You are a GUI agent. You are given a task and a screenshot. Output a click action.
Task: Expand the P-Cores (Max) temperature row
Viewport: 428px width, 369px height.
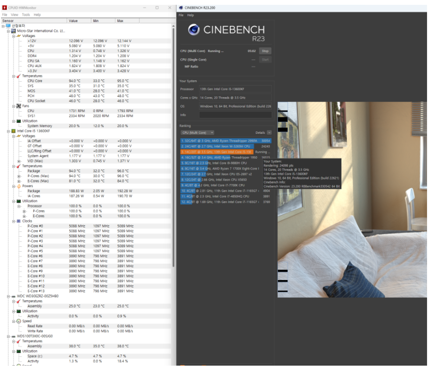point(19,176)
